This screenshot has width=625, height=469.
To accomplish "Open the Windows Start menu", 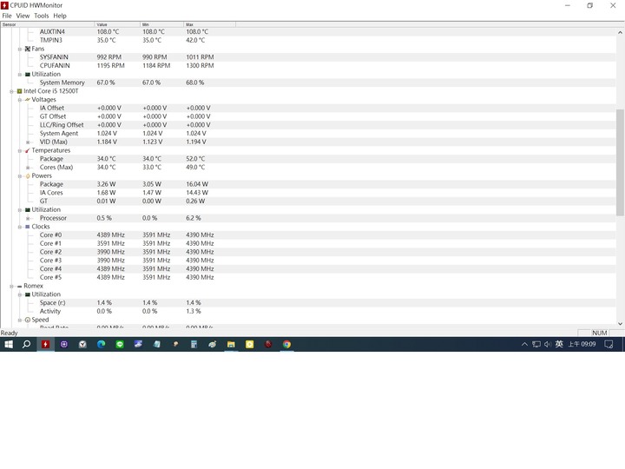I will (9, 344).
